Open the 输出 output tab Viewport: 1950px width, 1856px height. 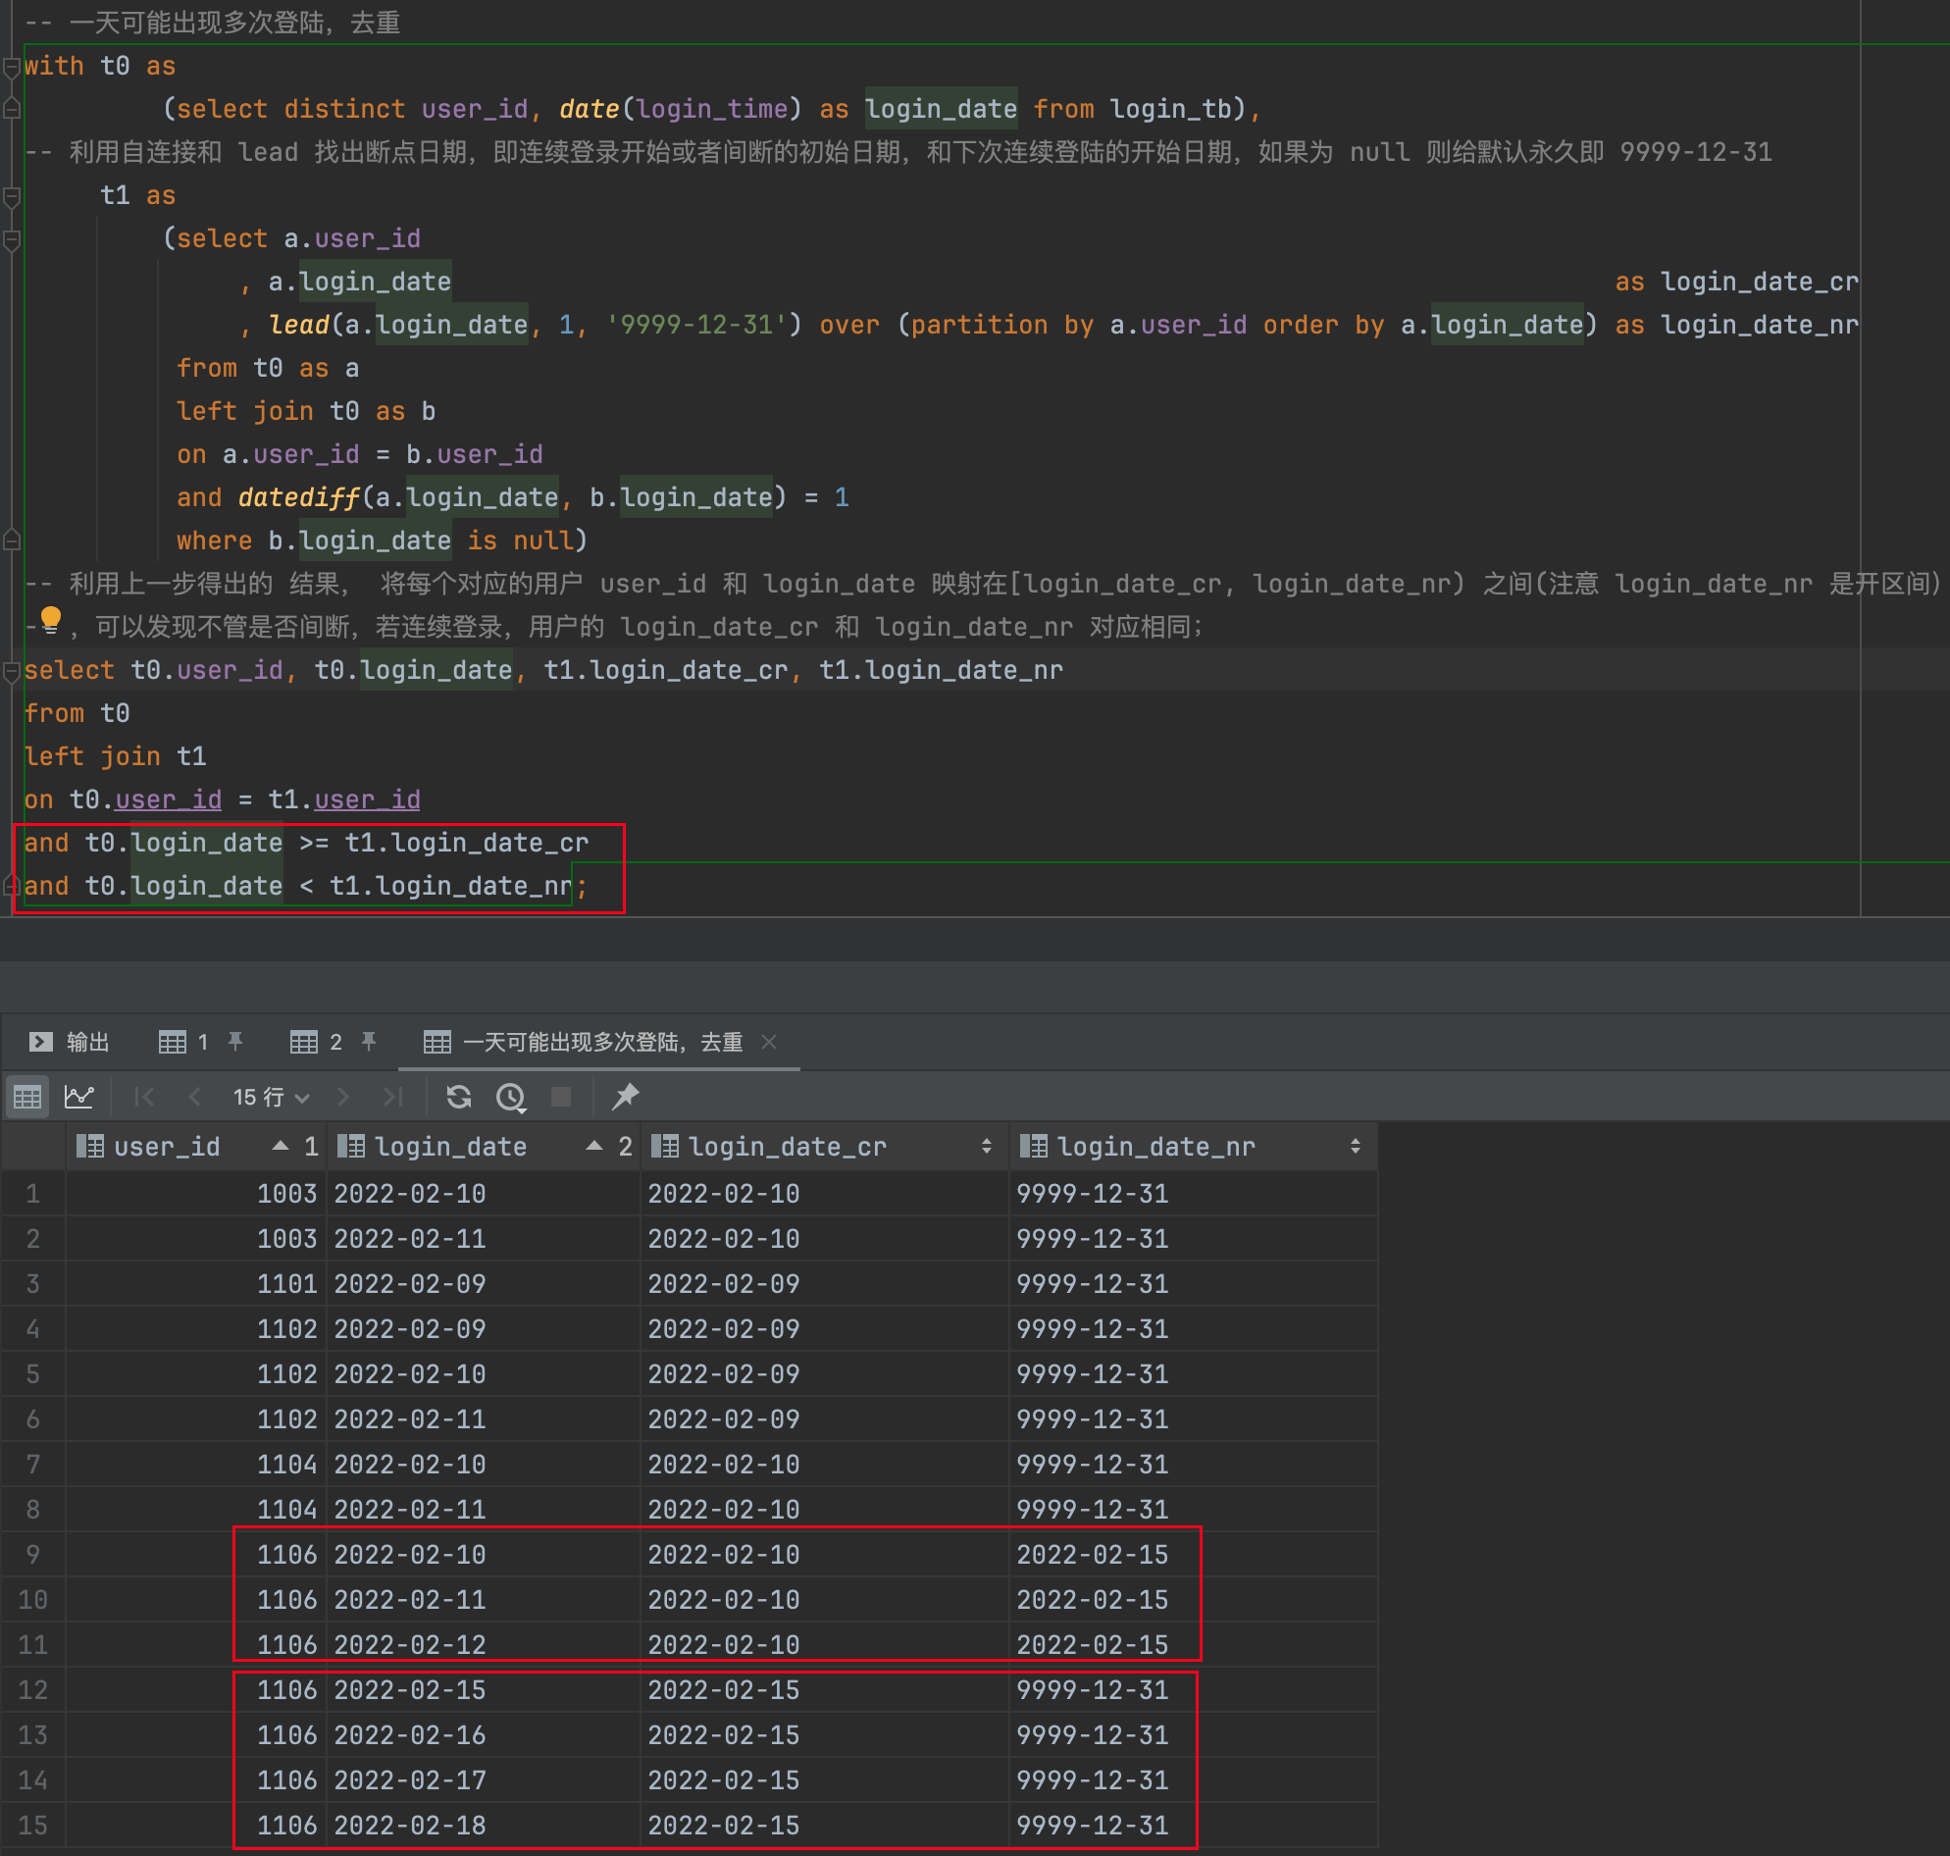click(70, 1042)
